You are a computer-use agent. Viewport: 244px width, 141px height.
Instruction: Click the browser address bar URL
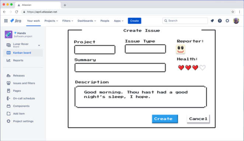(42, 12)
